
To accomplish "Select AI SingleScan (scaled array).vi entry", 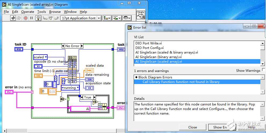I will click(x=197, y=62).
